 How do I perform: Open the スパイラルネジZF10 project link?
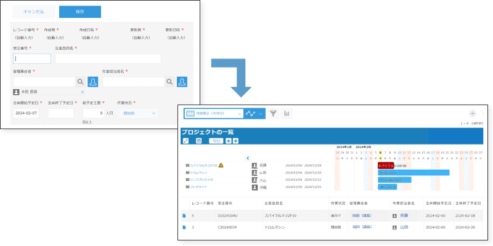point(203,165)
